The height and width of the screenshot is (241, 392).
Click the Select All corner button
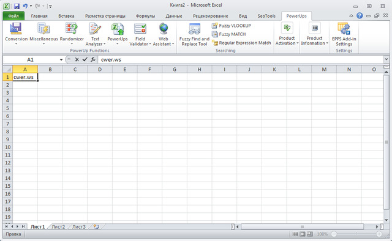coord(8,69)
